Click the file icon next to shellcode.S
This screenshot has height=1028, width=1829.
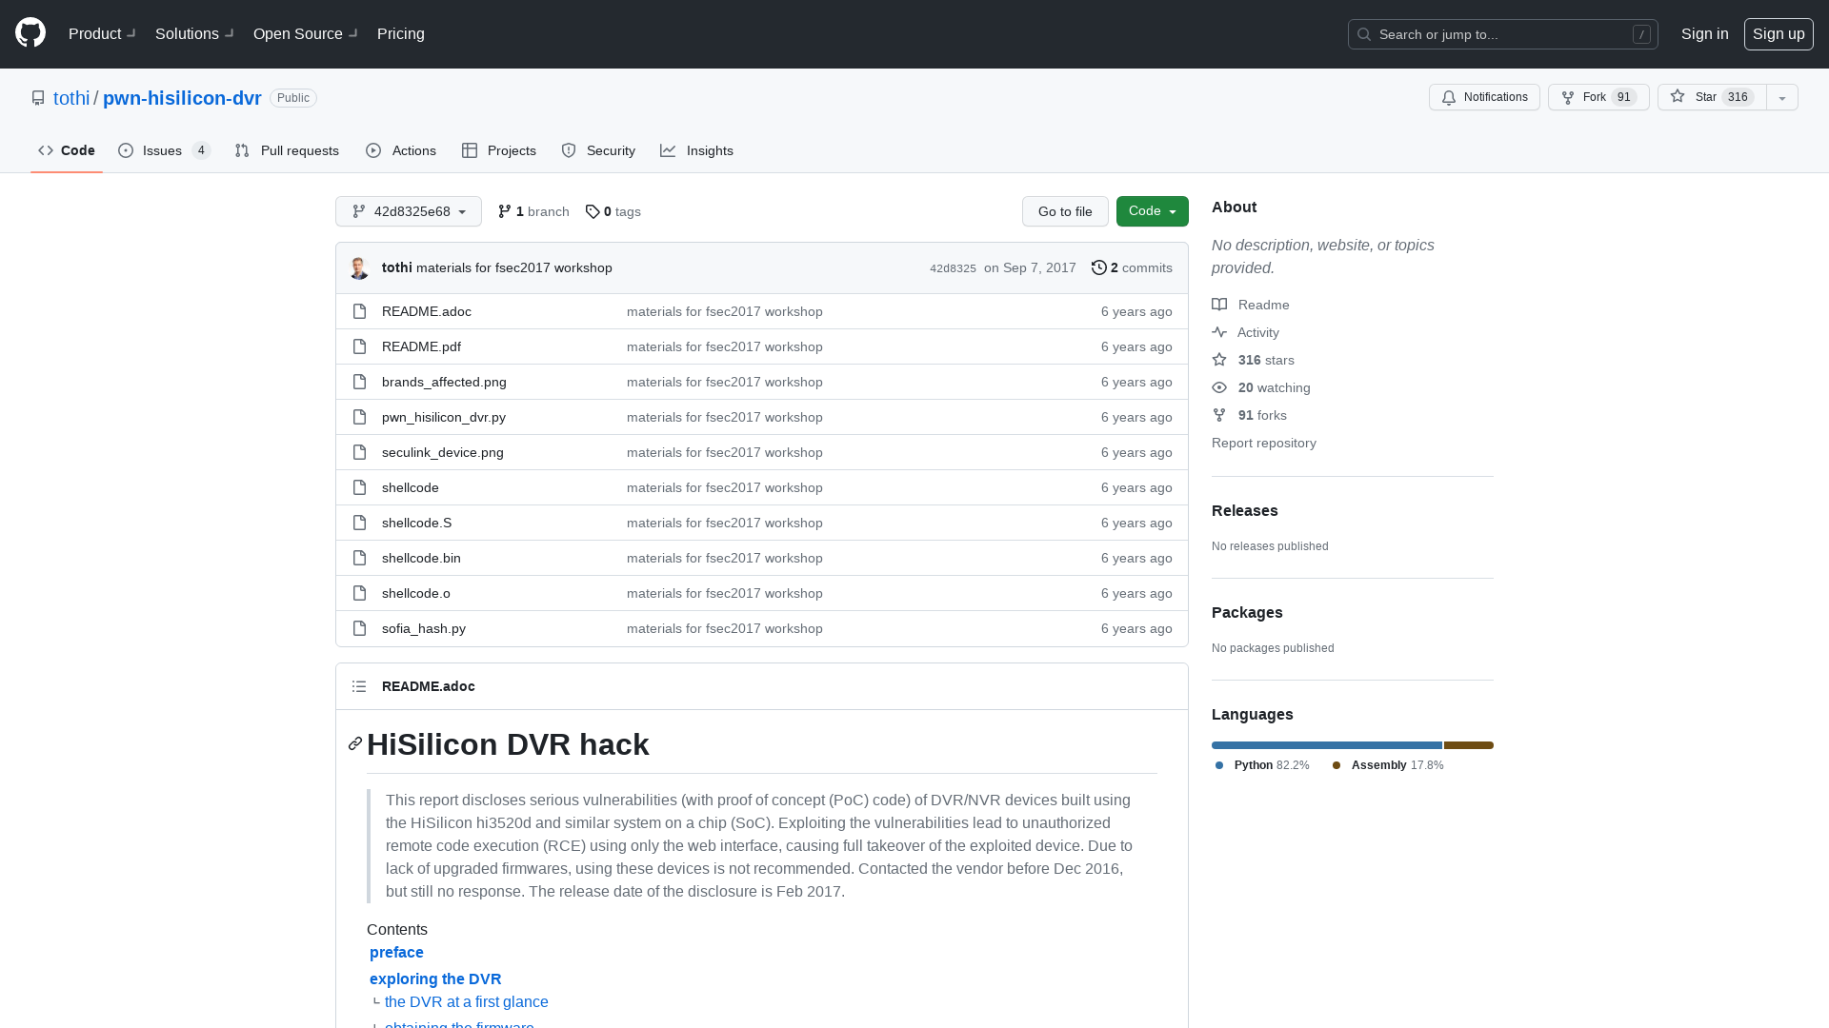coord(359,523)
